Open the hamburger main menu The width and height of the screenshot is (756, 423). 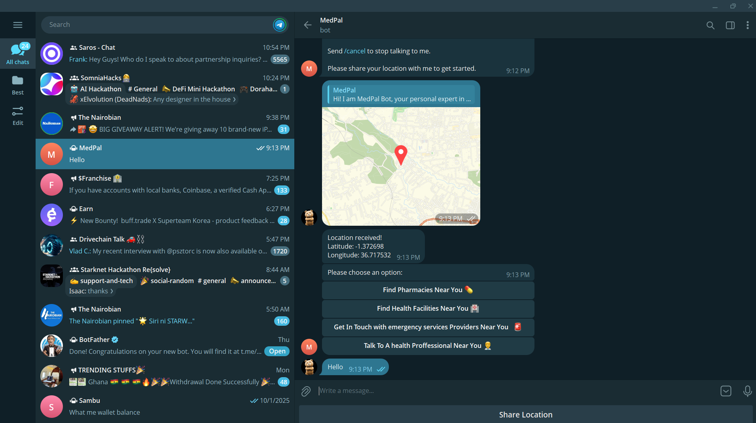(x=18, y=25)
